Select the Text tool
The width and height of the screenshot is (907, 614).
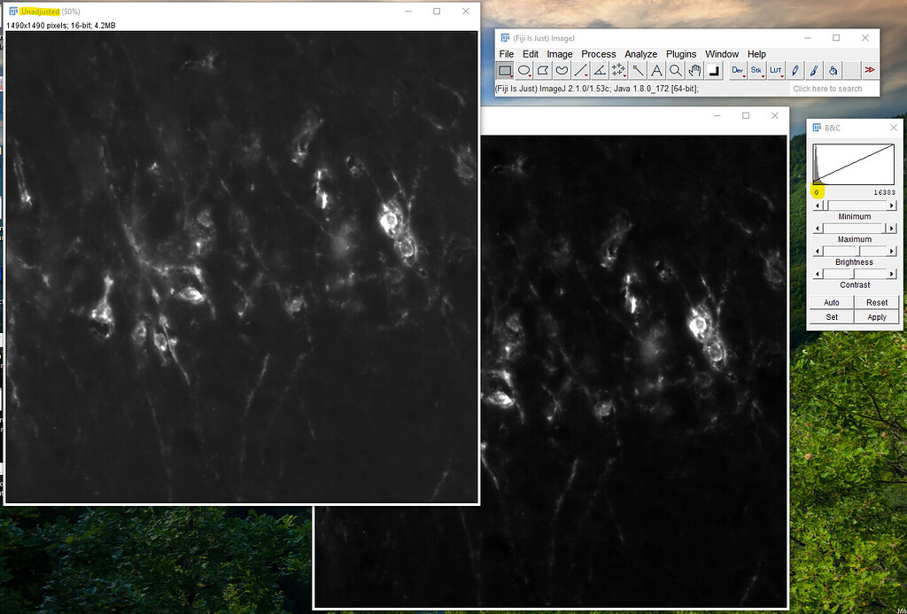point(658,70)
